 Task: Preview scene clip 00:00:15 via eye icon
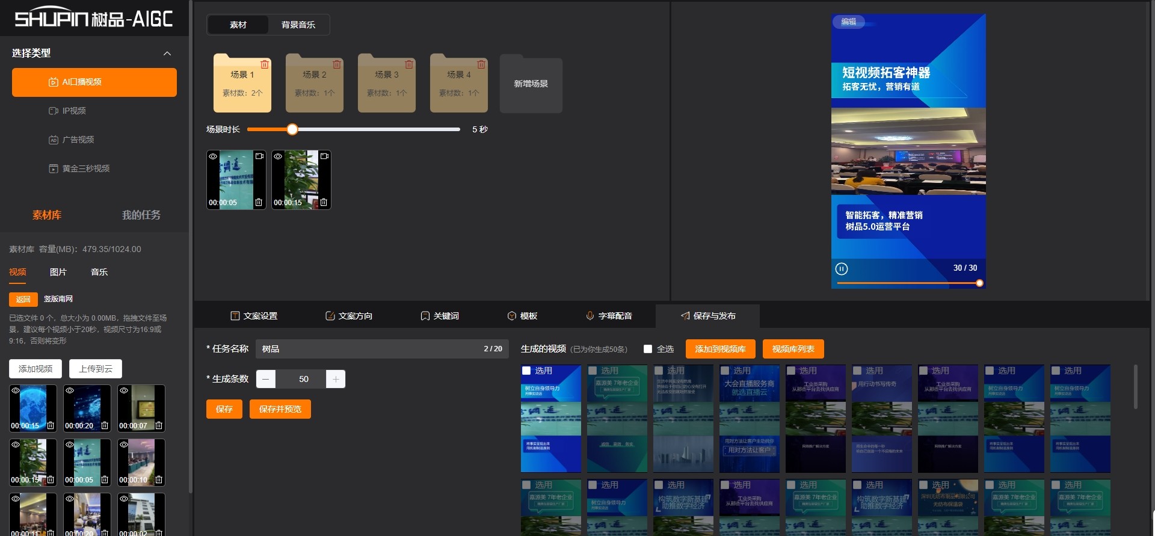coord(278,156)
